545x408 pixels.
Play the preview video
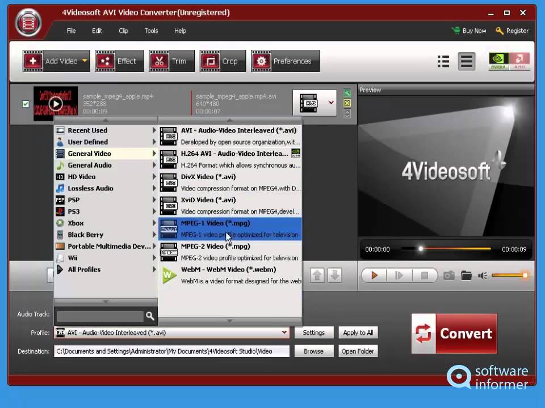click(374, 275)
